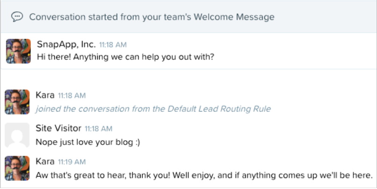Click Kara's name on the last message
The image size is (377, 189).
point(45,161)
